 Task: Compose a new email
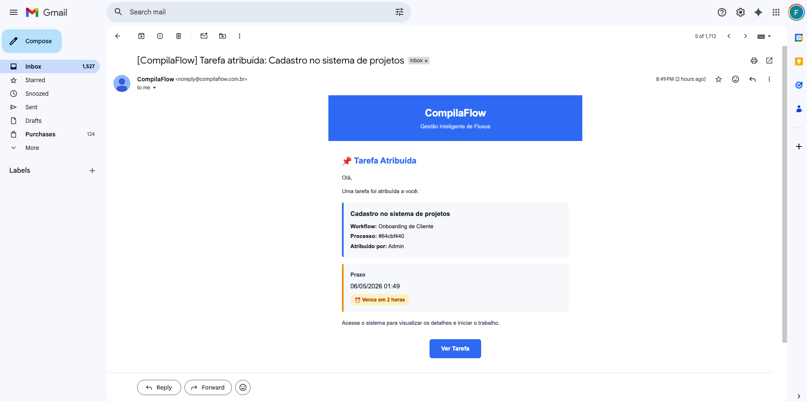(32, 41)
